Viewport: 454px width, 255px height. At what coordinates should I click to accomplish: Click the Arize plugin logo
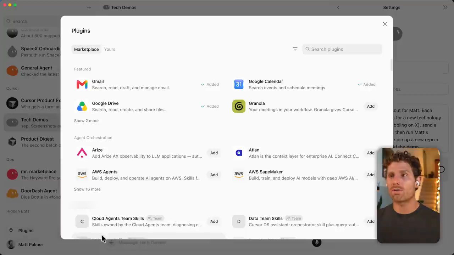click(x=82, y=153)
